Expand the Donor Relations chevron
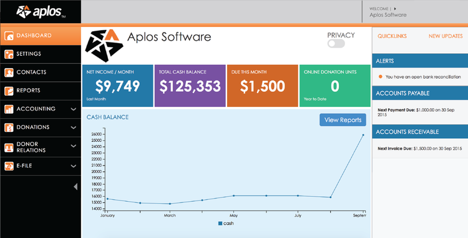Screen dimensions: 468x238 tap(74, 146)
